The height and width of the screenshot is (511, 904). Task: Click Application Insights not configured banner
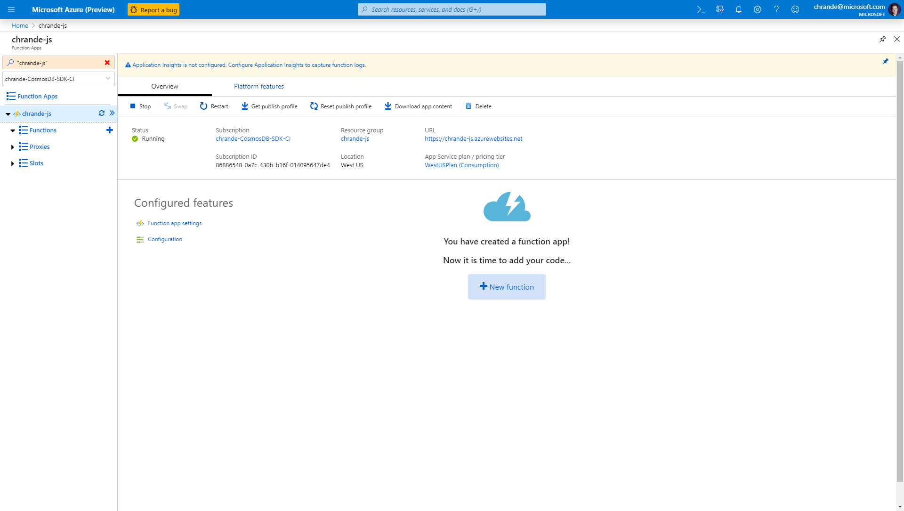tap(249, 65)
